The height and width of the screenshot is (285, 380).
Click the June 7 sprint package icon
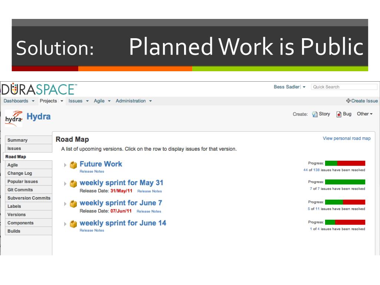coord(73,204)
